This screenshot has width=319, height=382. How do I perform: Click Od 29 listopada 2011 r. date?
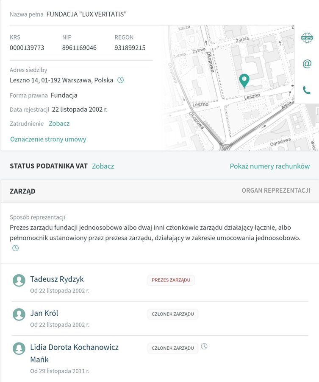[60, 371]
